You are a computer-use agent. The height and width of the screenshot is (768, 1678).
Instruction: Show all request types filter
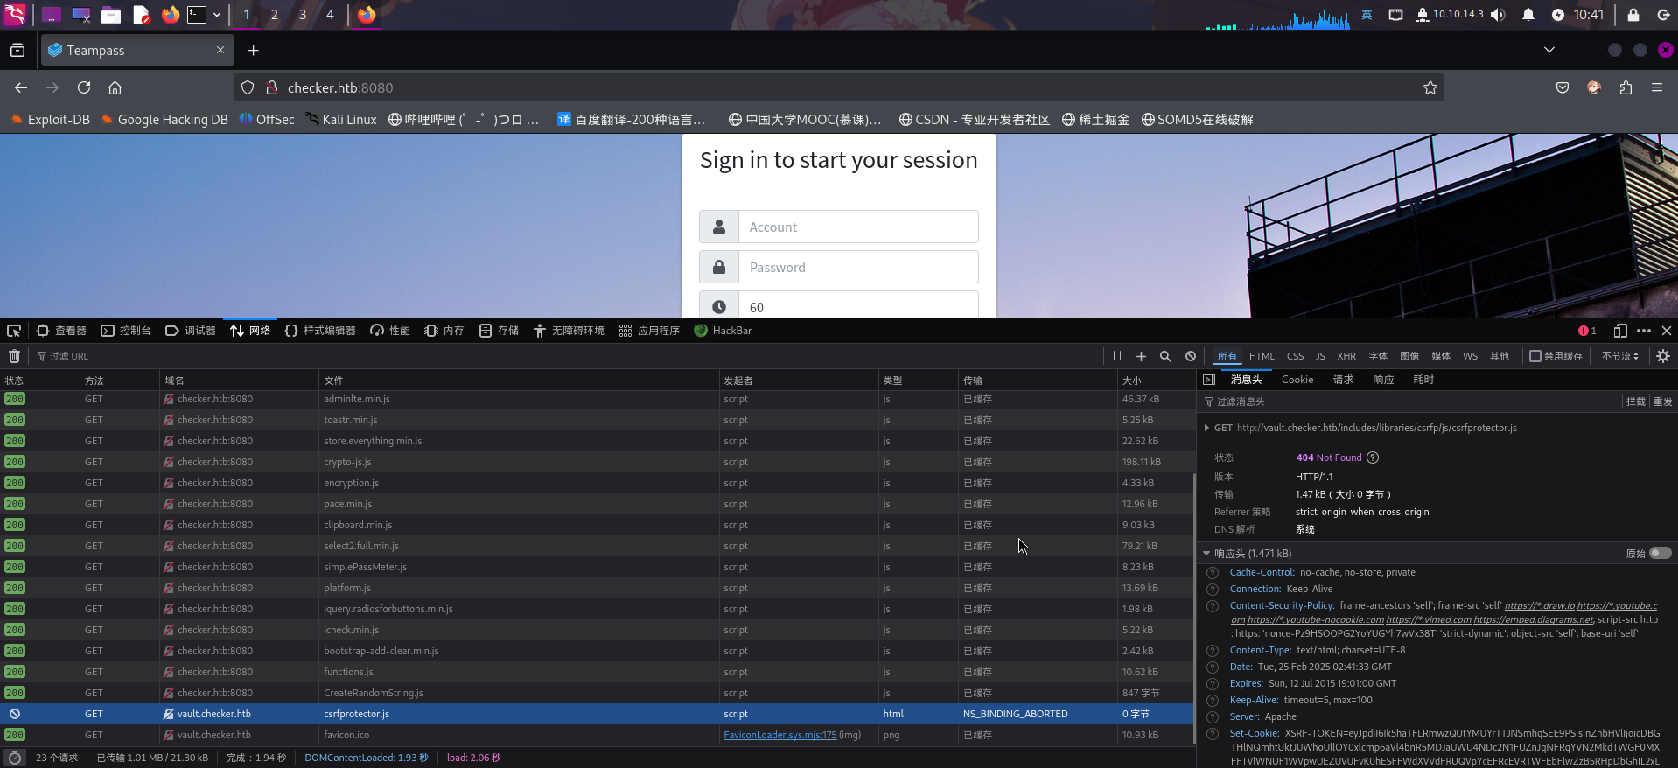point(1227,356)
